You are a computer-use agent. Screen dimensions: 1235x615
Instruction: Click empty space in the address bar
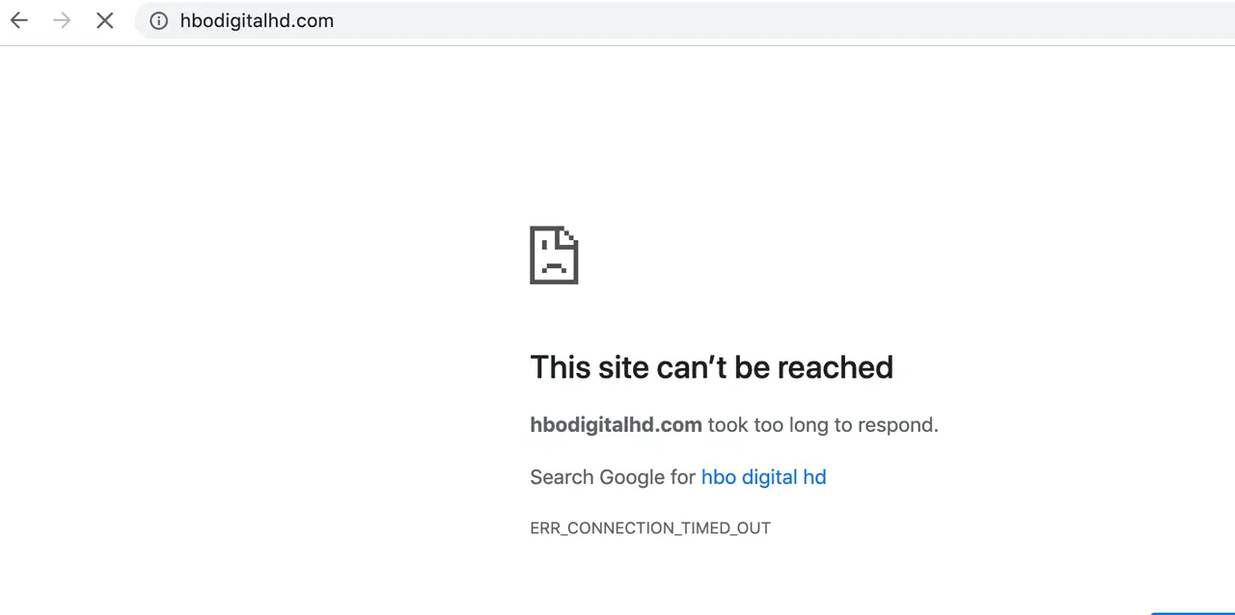772,20
